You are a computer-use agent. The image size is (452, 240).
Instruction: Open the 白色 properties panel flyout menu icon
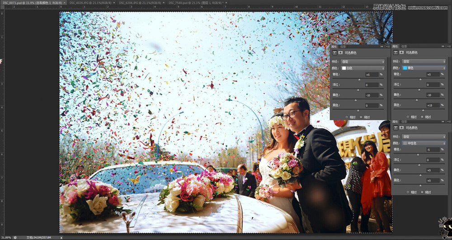[x=388, y=47]
